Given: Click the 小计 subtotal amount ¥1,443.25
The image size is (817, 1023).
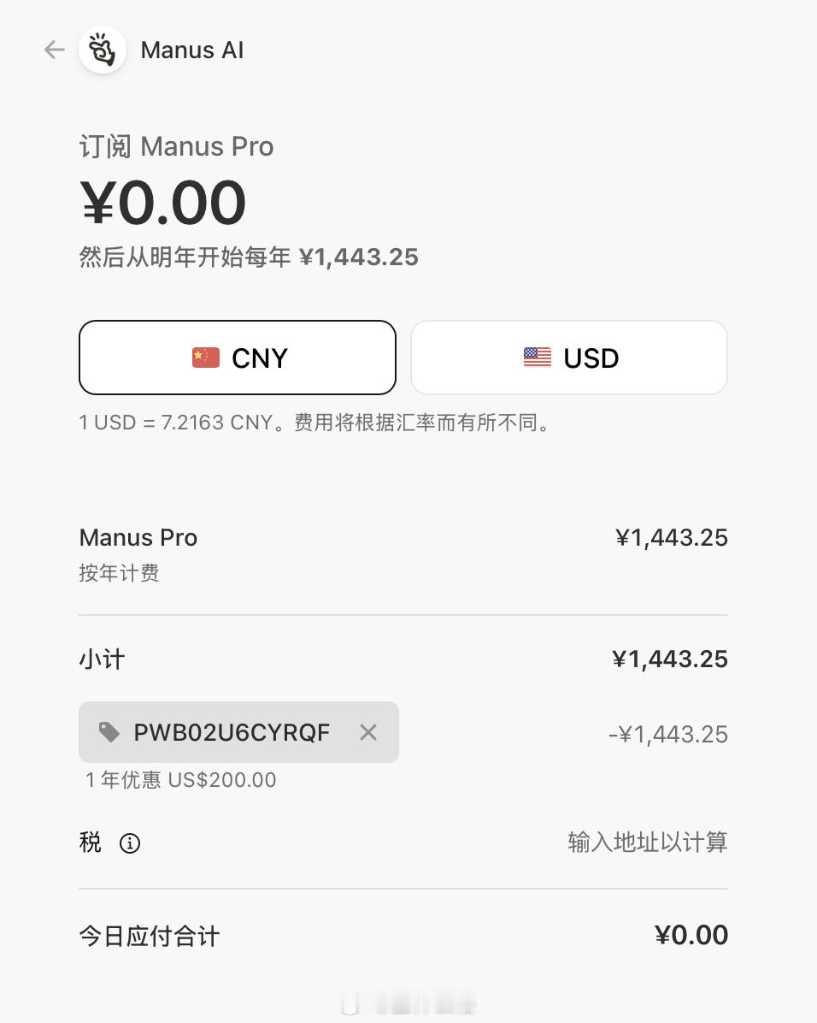Looking at the screenshot, I should pos(670,659).
